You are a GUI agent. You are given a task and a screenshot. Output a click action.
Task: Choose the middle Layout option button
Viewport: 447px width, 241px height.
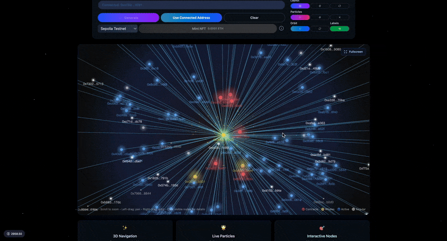(320, 6)
